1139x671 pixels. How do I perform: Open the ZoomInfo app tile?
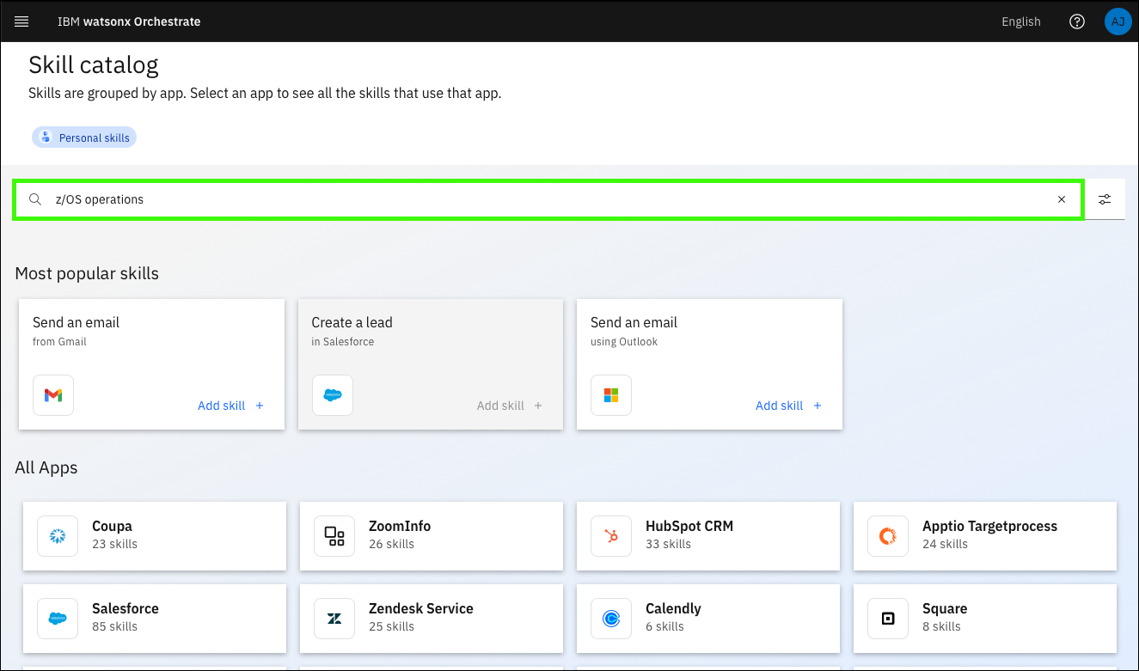pyautogui.click(x=431, y=535)
